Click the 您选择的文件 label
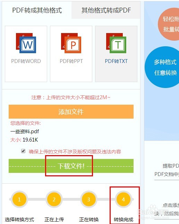This screenshot has height=224, width=179. point(25,123)
